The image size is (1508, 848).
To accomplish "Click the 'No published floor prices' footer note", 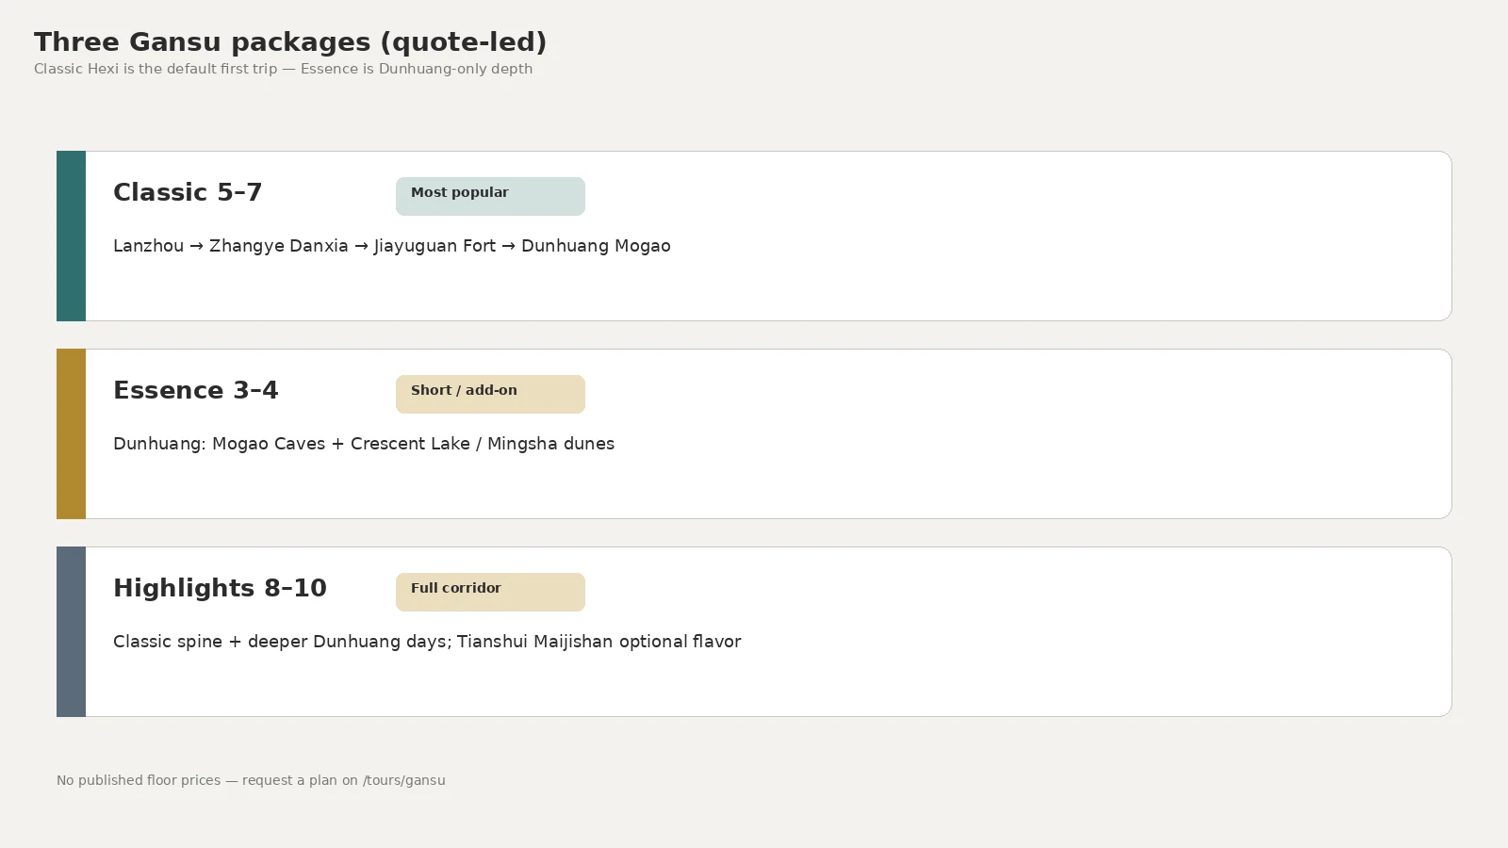I will (251, 780).
